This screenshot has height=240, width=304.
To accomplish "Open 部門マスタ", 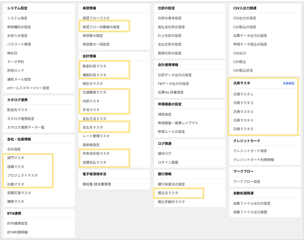I will click(15, 158).
